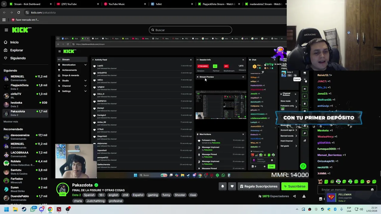Click green Suscribirse button
Image resolution: width=381 pixels, height=214 pixels.
[295, 186]
